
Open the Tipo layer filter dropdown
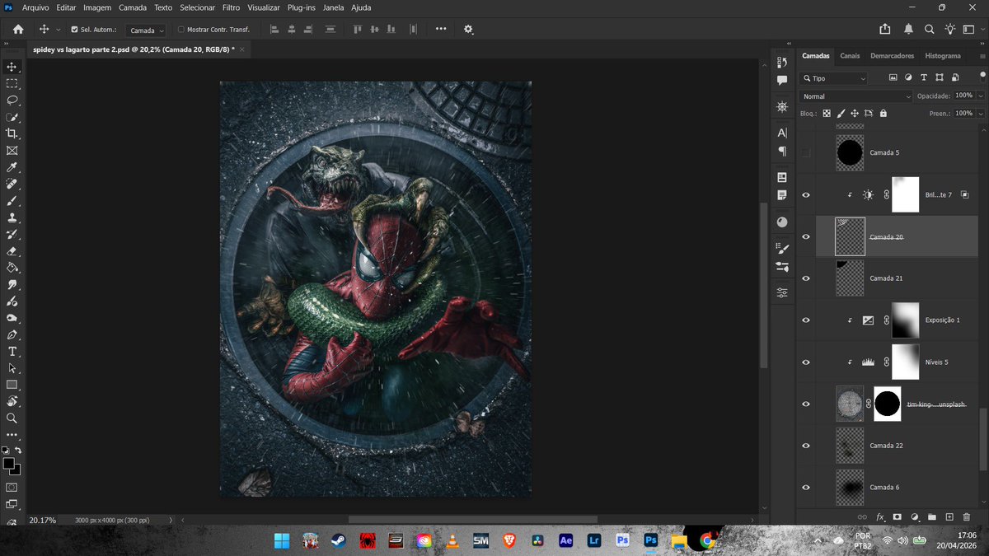(x=834, y=78)
